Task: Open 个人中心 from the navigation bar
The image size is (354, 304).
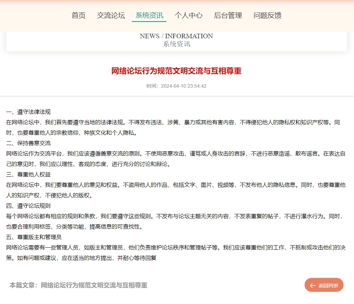Action: tap(188, 15)
